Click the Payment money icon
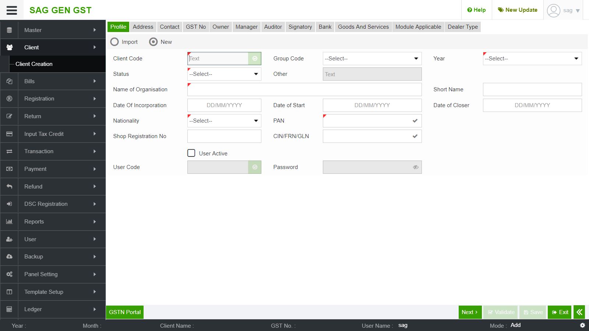Image resolution: width=589 pixels, height=331 pixels. [x=10, y=169]
